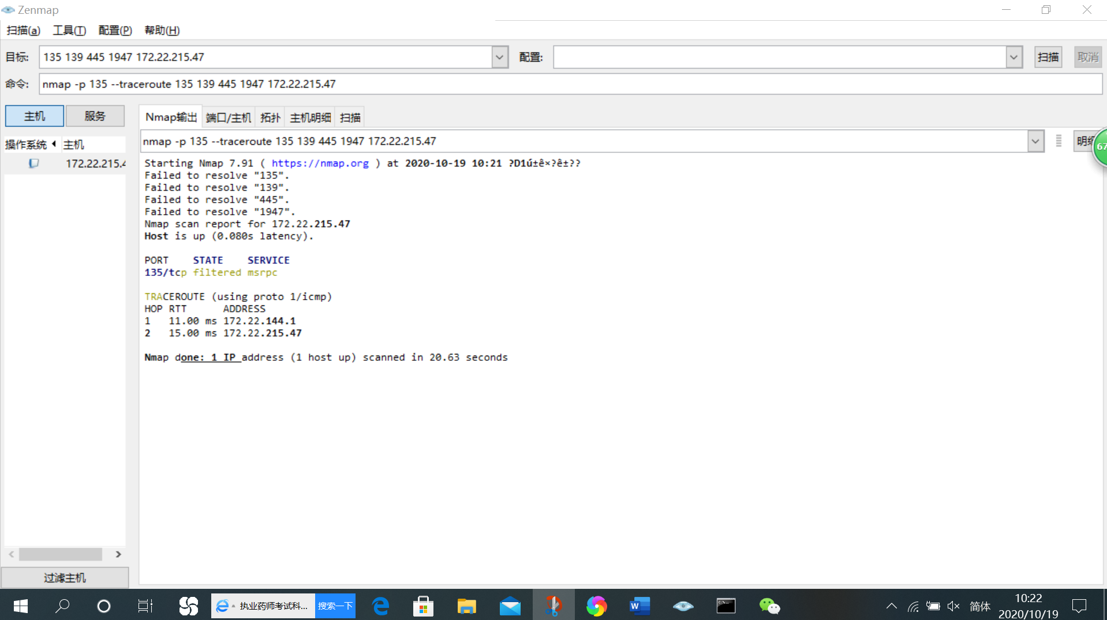The image size is (1107, 620).
Task: Launch Microsoft Edge from taskbar
Action: click(x=381, y=606)
